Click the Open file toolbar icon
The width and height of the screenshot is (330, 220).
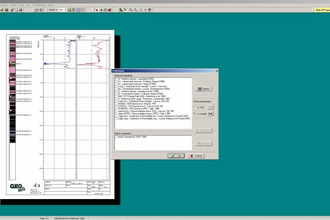[x=2, y=10]
